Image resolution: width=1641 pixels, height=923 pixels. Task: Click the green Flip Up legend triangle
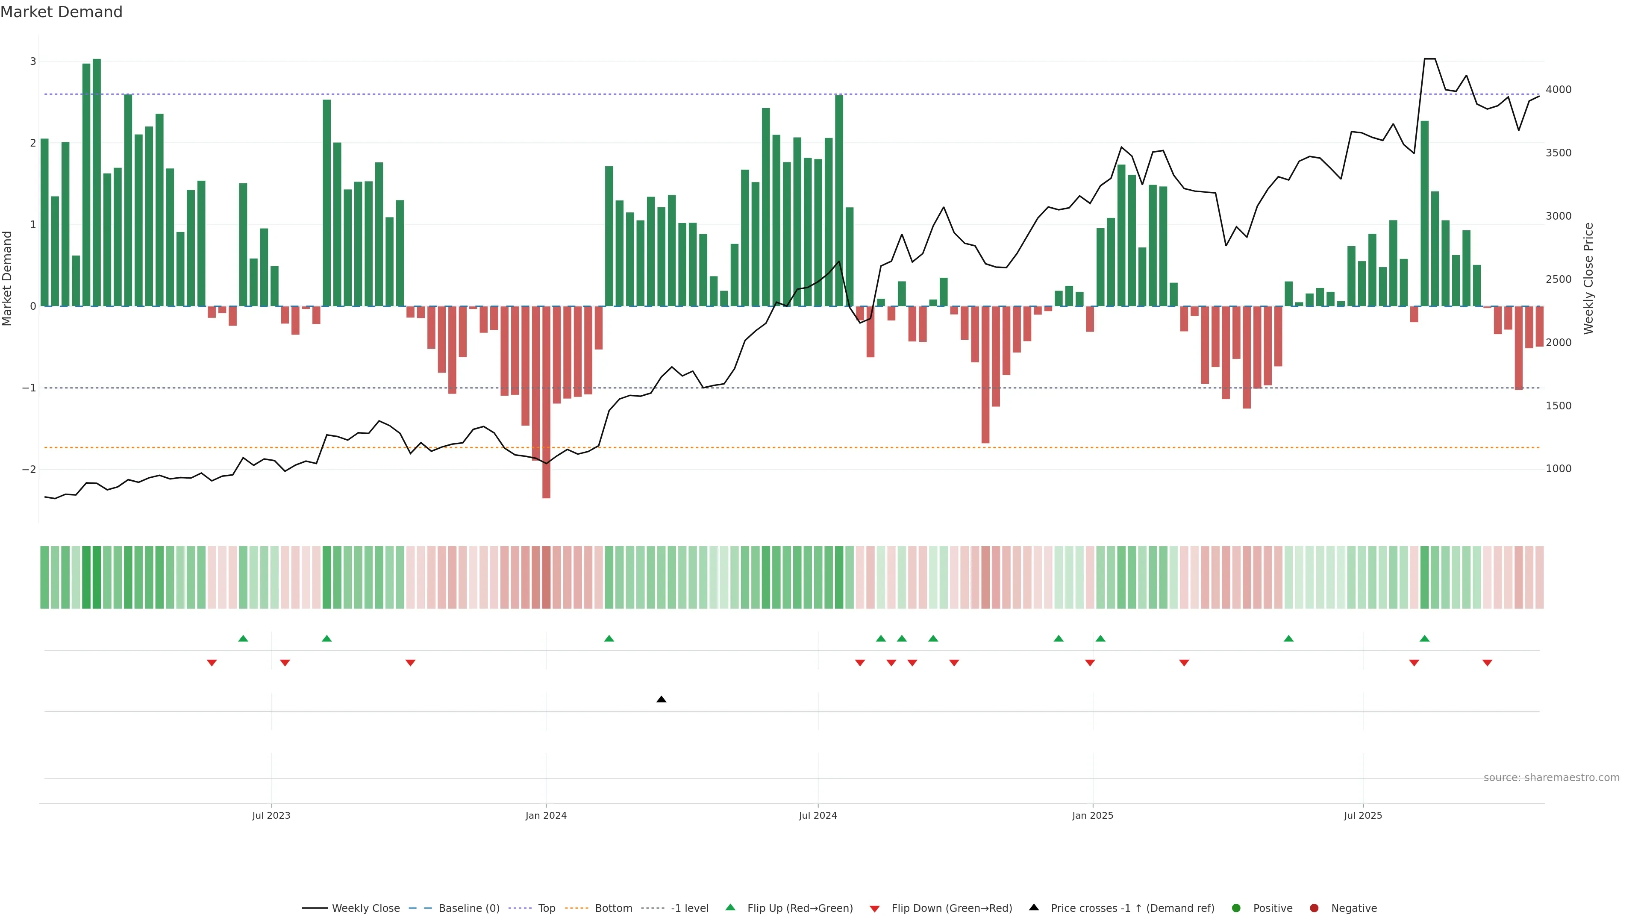(731, 908)
